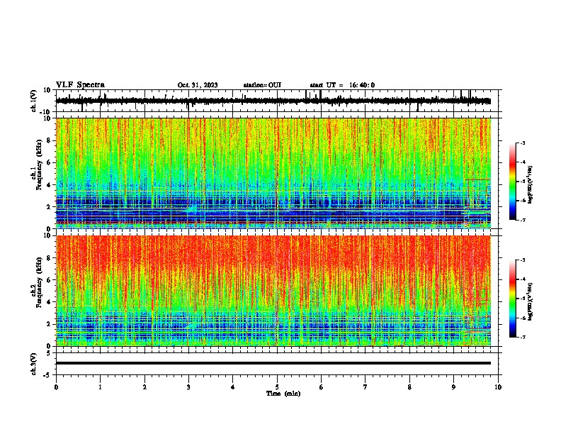Click the 'start UT = 16:40:0' label
The width and height of the screenshot is (561, 434).
click(342, 85)
